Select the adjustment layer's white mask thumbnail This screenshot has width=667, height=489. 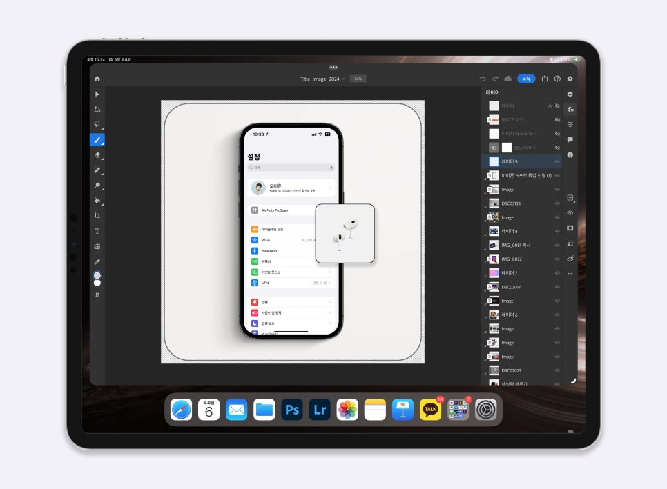(507, 148)
